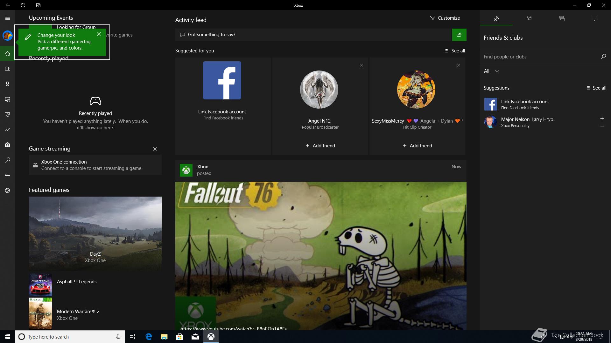Expand the All friends filter dropdown
The height and width of the screenshot is (343, 611).
491,71
